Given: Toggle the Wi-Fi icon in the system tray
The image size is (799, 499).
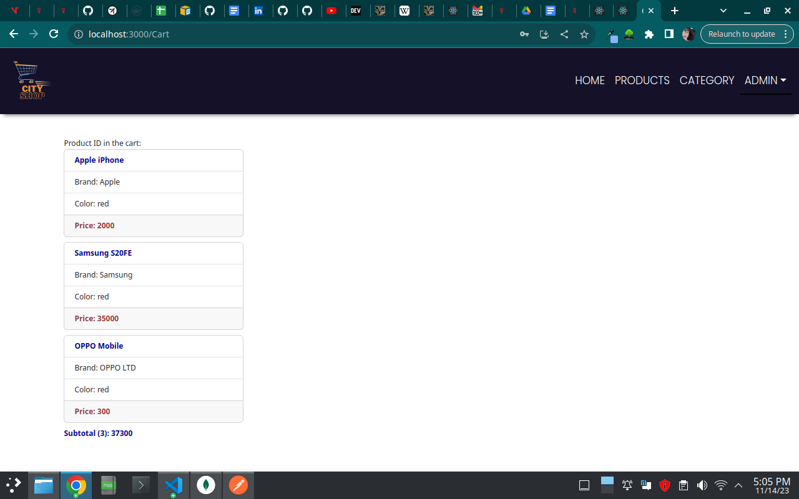Looking at the screenshot, I should (x=720, y=485).
